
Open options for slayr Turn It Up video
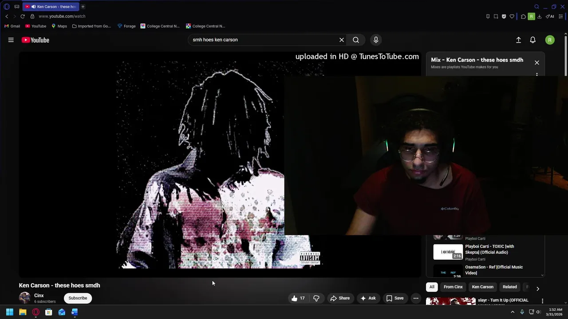click(542, 301)
